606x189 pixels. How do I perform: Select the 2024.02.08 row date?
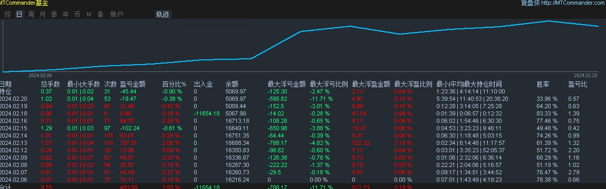point(14,165)
